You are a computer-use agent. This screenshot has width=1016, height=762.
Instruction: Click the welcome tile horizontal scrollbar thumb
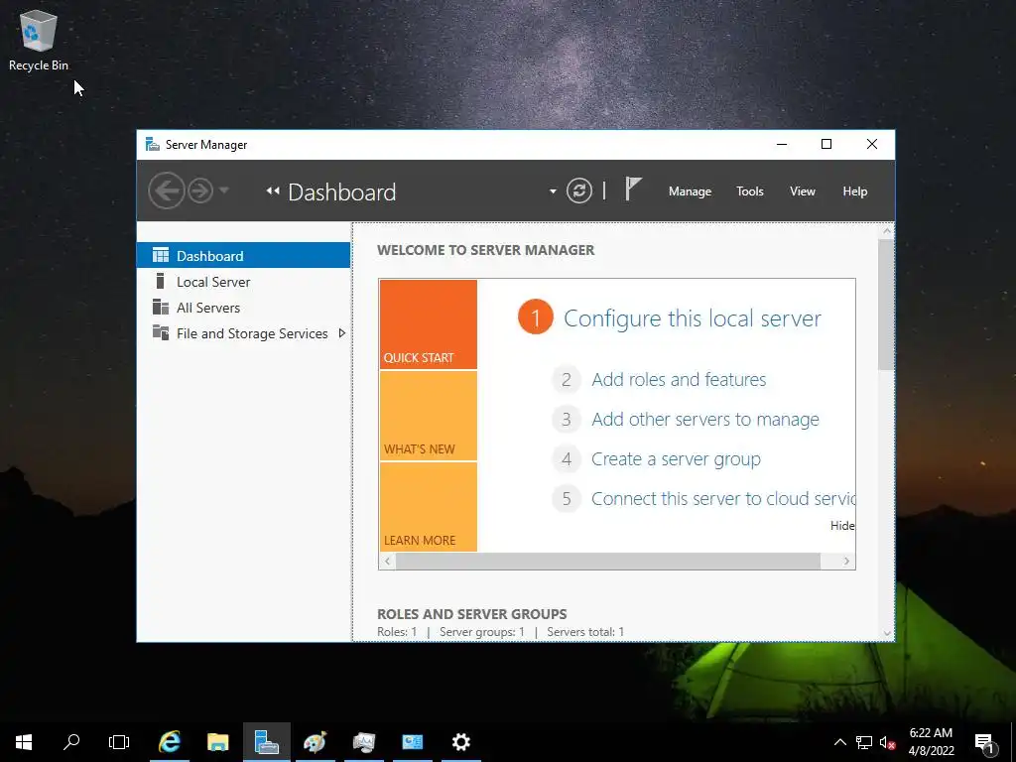[608, 562]
